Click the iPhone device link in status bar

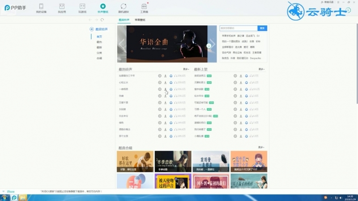tap(10, 192)
